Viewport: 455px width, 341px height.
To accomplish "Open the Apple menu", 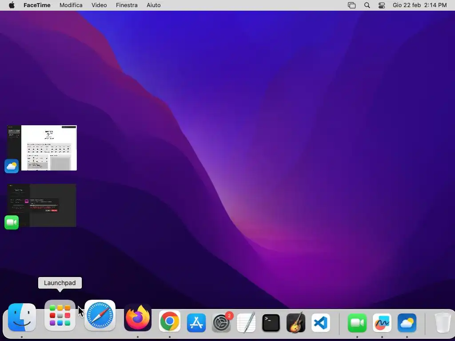I will click(12, 5).
